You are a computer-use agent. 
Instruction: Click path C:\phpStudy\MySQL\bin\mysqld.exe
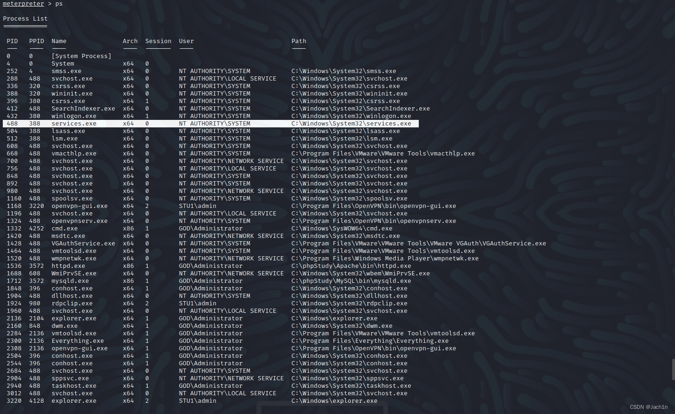coord(351,281)
